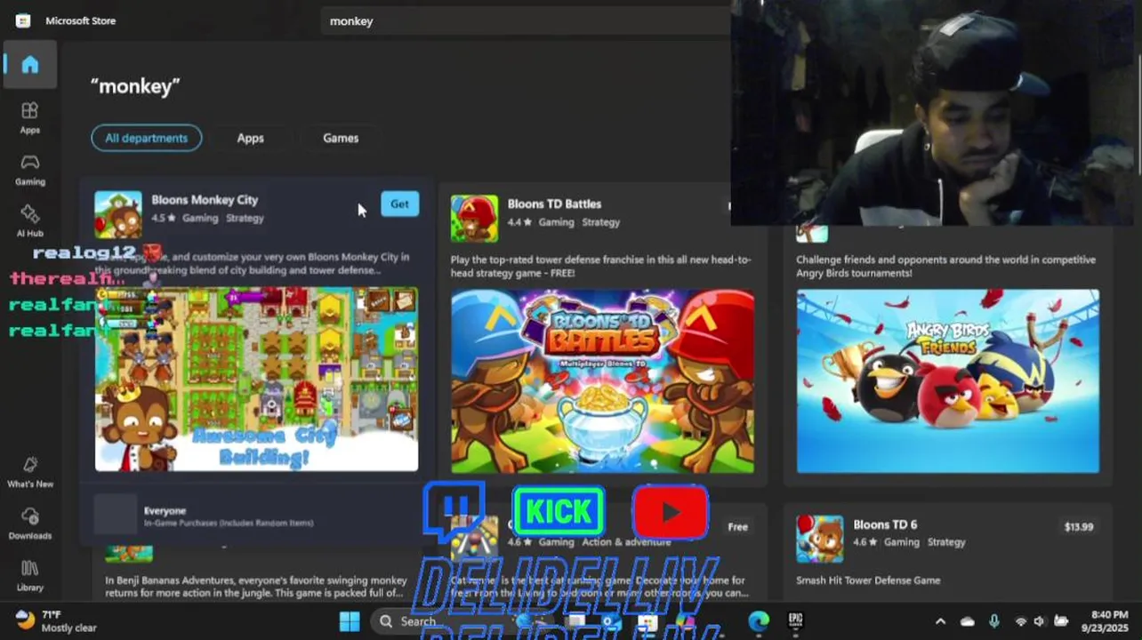Click the OneDrive cloud tray icon
This screenshot has width=1142, height=640.
(968, 621)
